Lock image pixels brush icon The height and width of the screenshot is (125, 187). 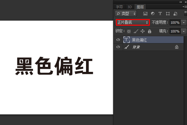pos(136,31)
